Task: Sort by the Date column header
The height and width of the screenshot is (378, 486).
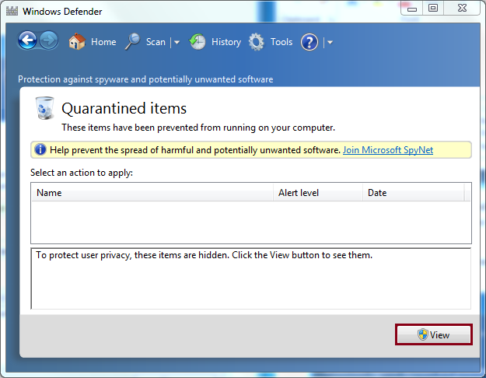Action: click(414, 193)
